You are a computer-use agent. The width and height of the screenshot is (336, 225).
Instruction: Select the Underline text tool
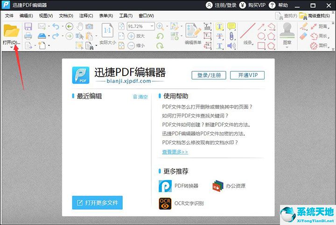tap(219, 45)
